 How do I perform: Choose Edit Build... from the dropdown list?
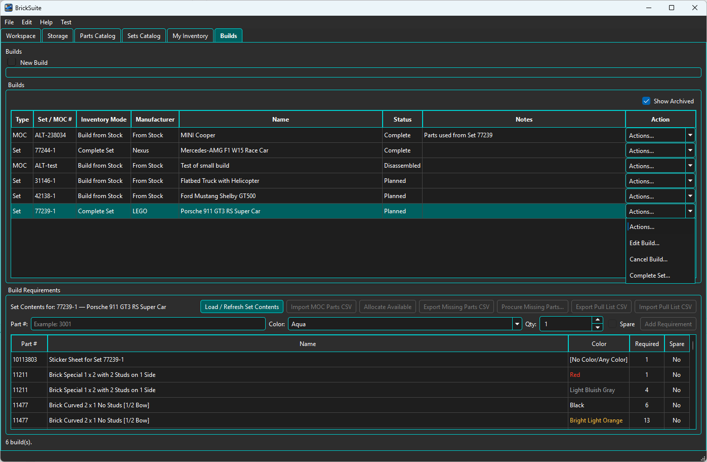[x=660, y=243]
